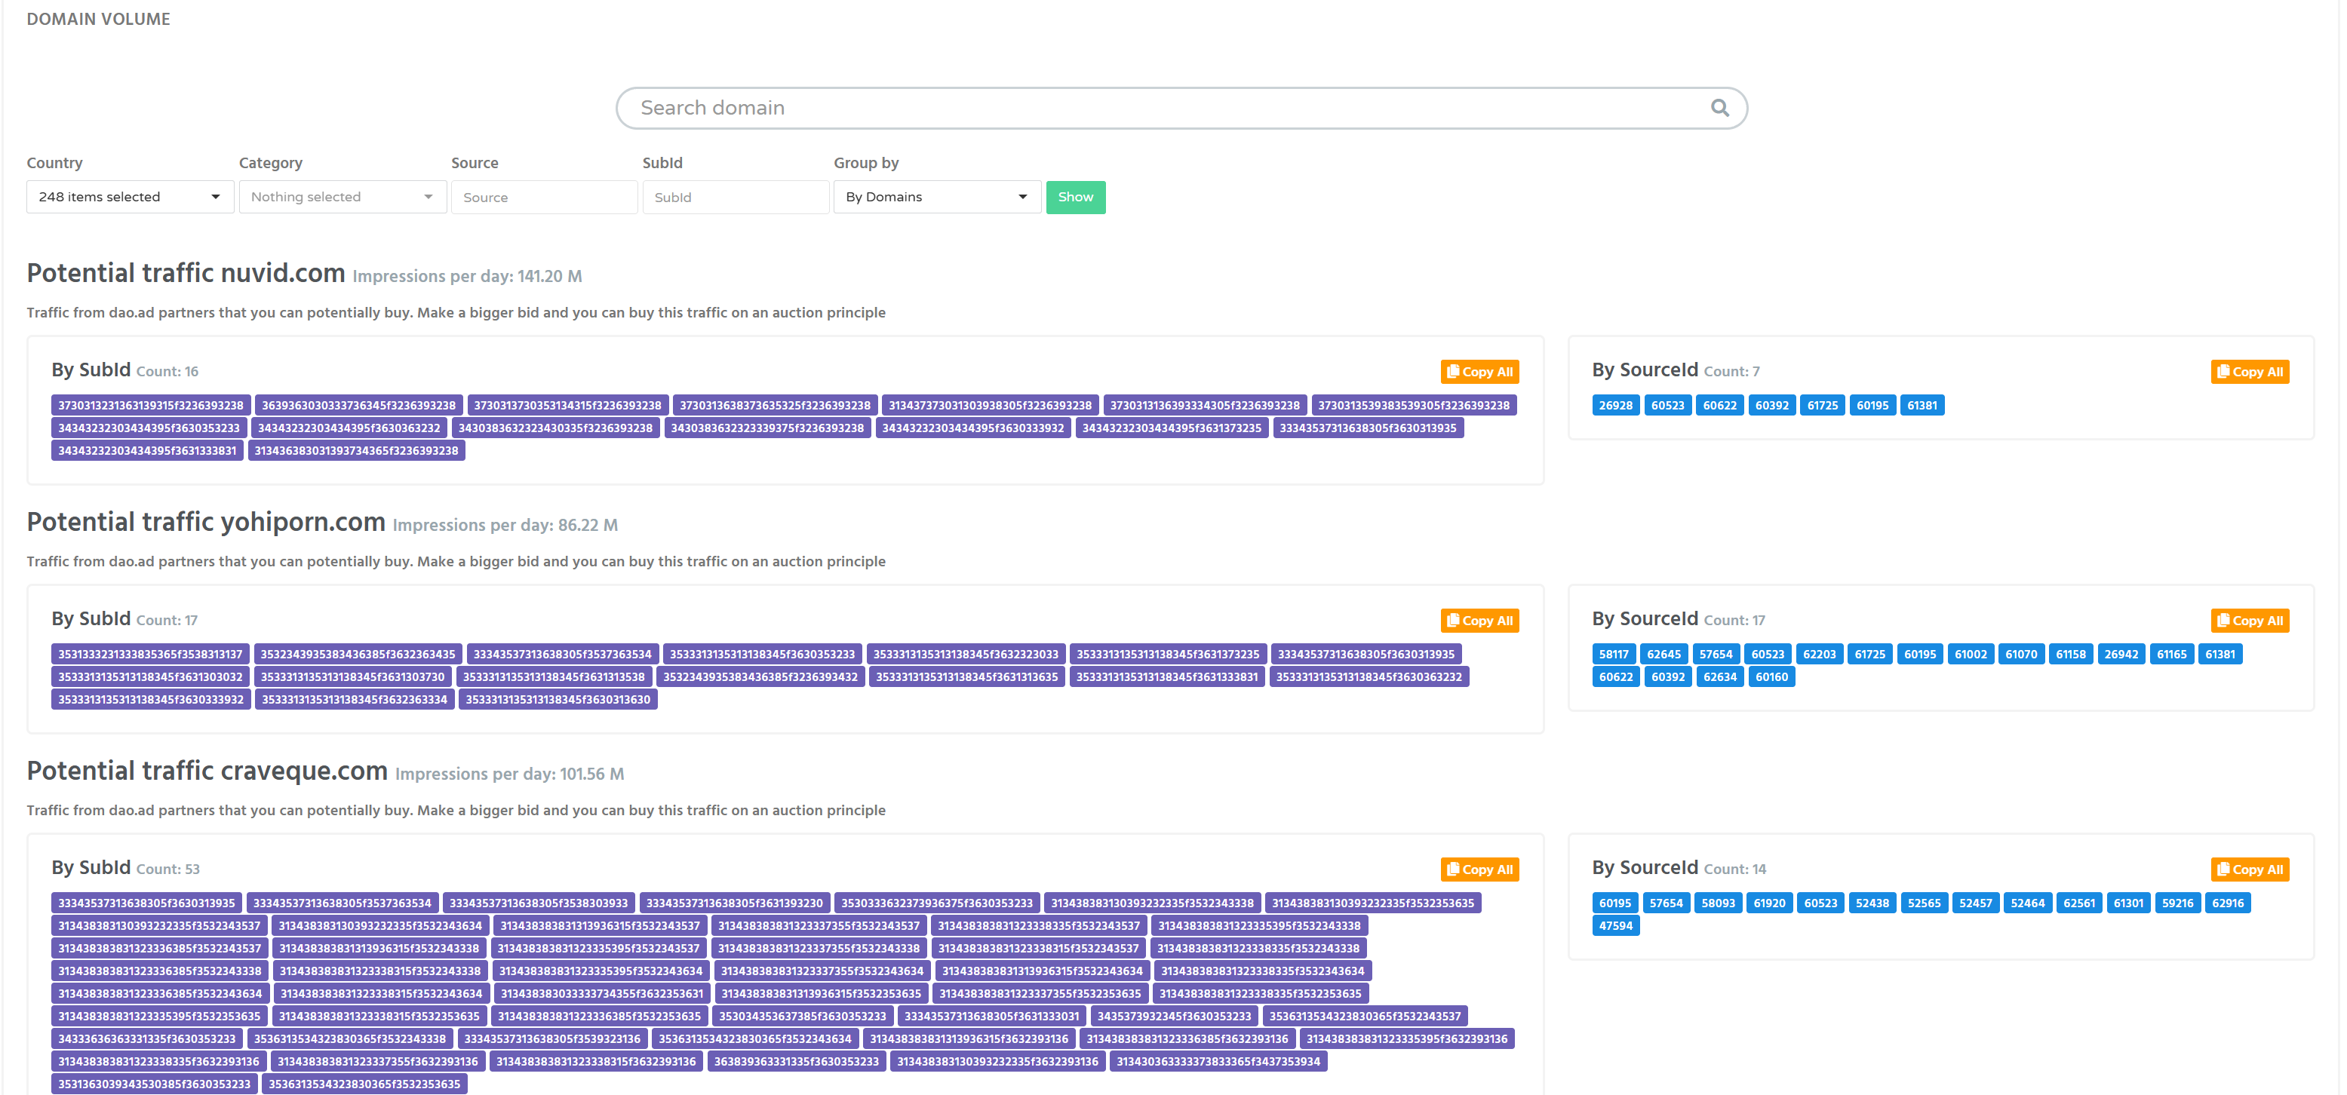Screen dimensions: 2347x1095
Task: Open the Country dropdown showing 248 items selected
Action: point(129,197)
